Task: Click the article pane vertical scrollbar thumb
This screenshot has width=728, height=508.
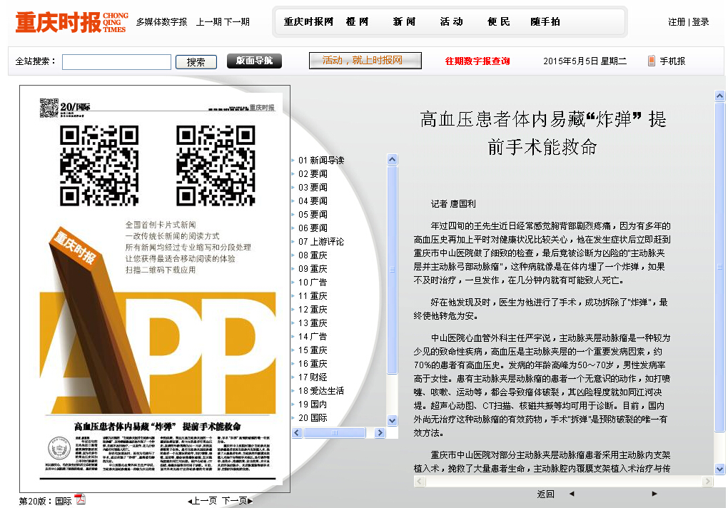Action: click(719, 268)
